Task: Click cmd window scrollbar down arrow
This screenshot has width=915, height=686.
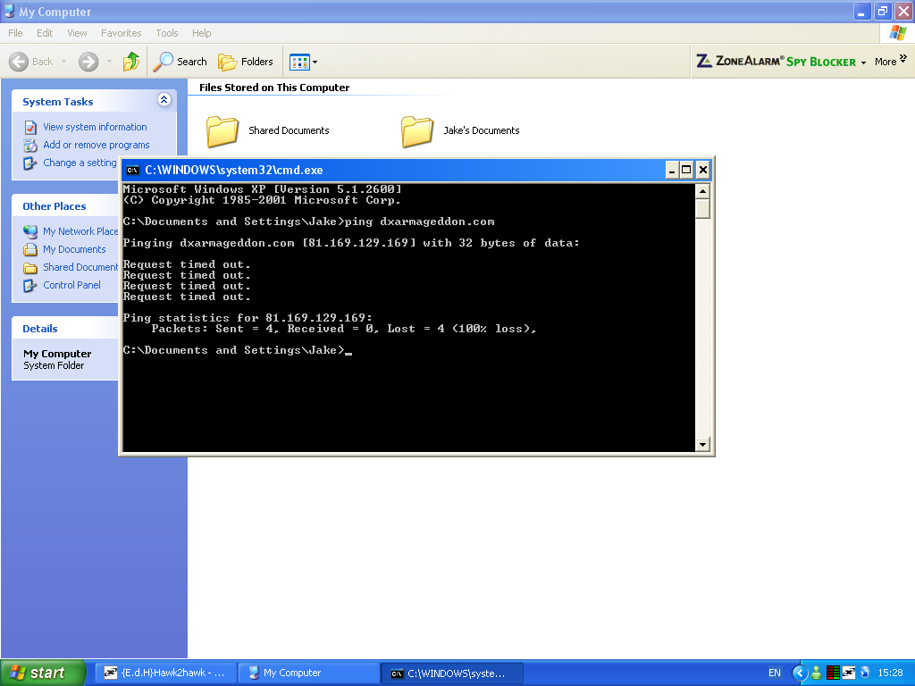Action: (702, 445)
